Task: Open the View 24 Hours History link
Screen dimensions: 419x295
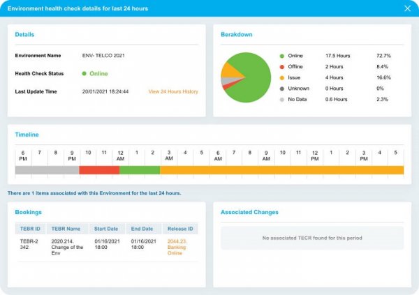Action: pos(172,91)
